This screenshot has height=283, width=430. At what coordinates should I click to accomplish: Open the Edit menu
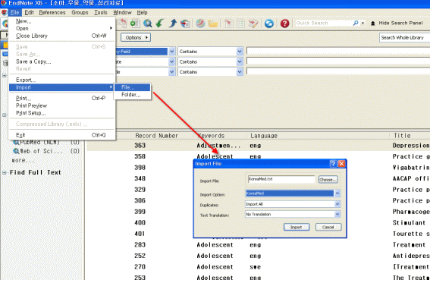(x=29, y=13)
